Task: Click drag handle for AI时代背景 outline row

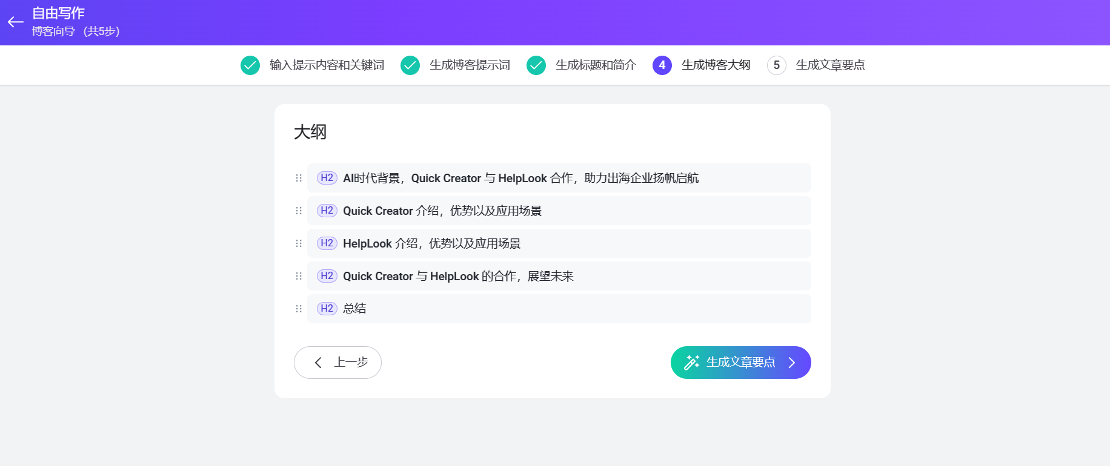Action: 299,178
